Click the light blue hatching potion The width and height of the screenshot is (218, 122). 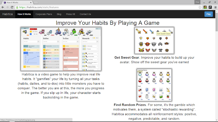pyautogui.click(x=140, y=74)
